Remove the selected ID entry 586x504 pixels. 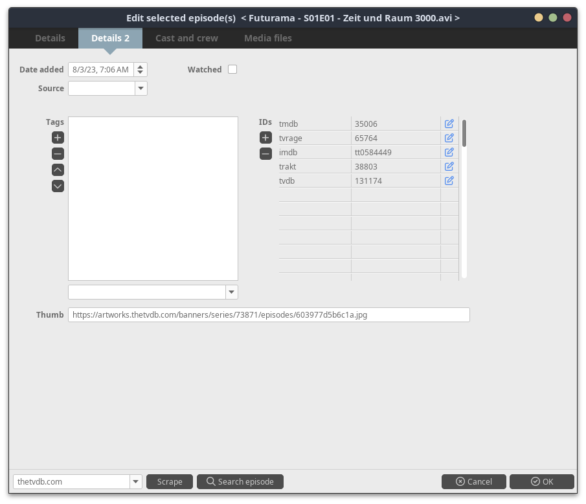265,154
